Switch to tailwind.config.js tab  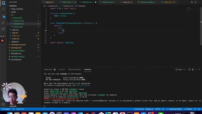pyautogui.click(x=147, y=2)
